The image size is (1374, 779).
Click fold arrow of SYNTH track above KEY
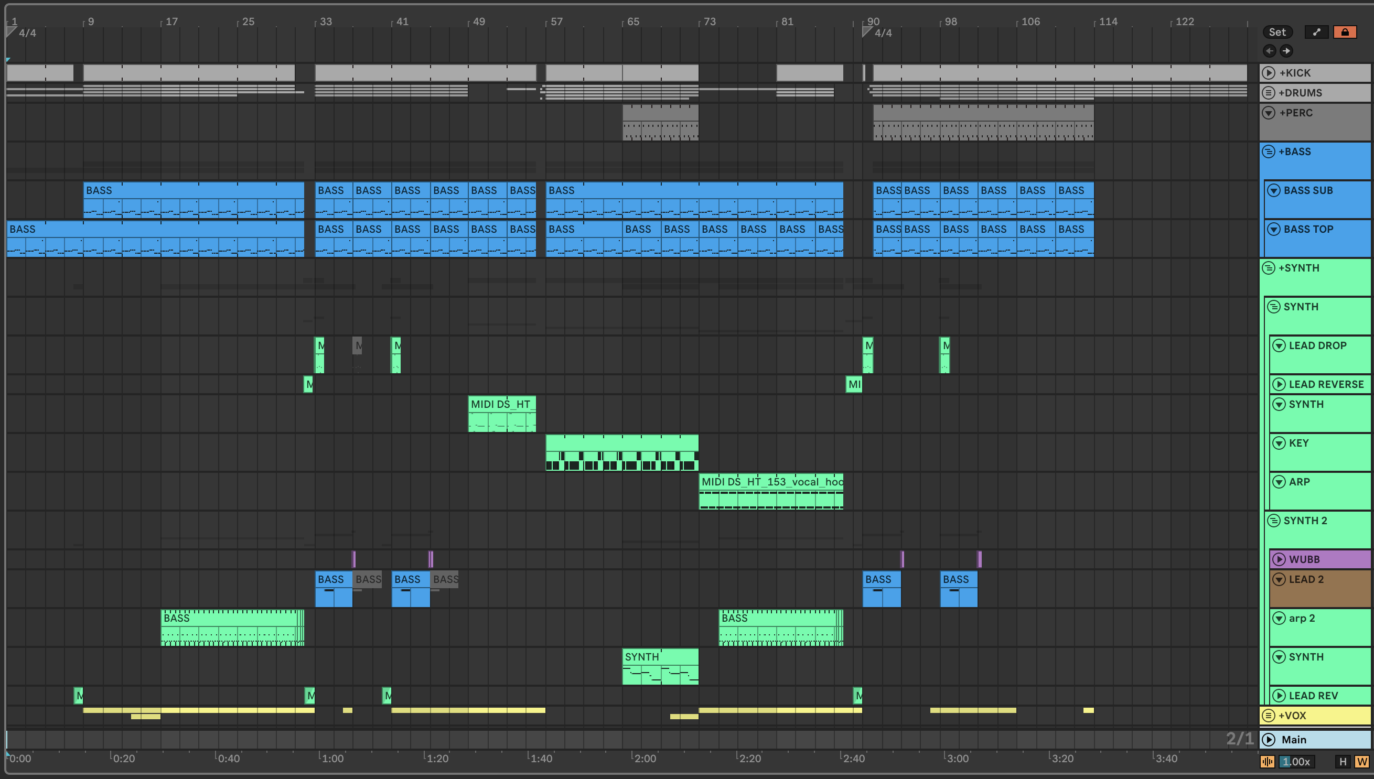point(1279,405)
